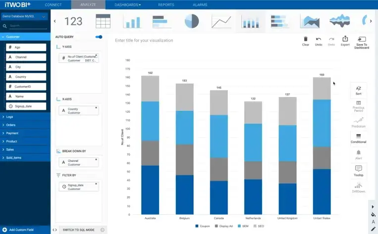Select the table visualization icon
This screenshot has height=234, width=378.
point(103,21)
